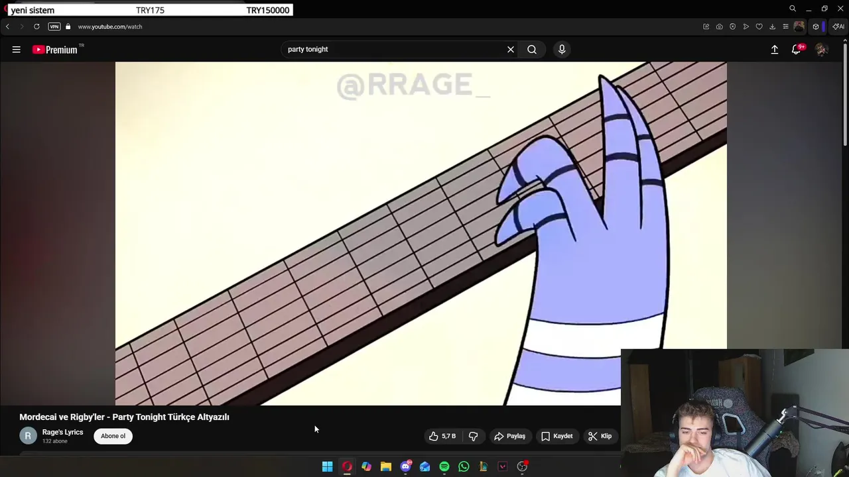This screenshot has width=849, height=477.
Task: Clear the 'party tonight' search text
Action: (511, 49)
